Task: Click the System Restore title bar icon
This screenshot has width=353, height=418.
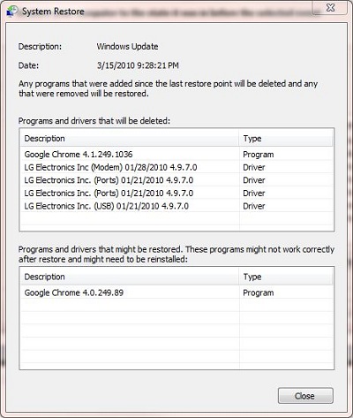Action: (x=11, y=11)
